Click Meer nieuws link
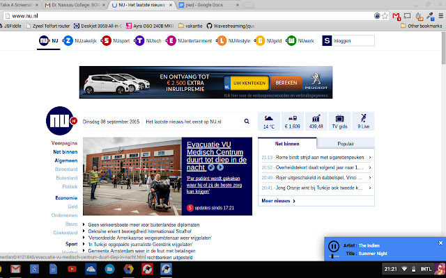Screen dimensions: 446x278 pos(278,201)
